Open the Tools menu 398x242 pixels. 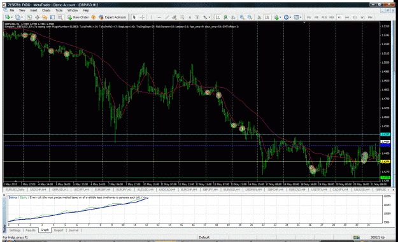[59, 10]
